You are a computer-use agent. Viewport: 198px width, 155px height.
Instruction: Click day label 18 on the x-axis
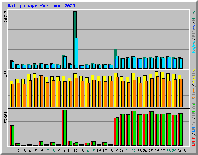point(110,151)
